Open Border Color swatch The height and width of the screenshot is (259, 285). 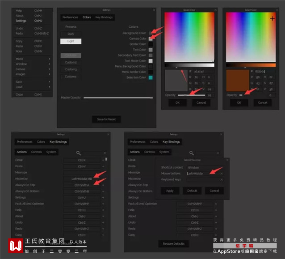[151, 44]
